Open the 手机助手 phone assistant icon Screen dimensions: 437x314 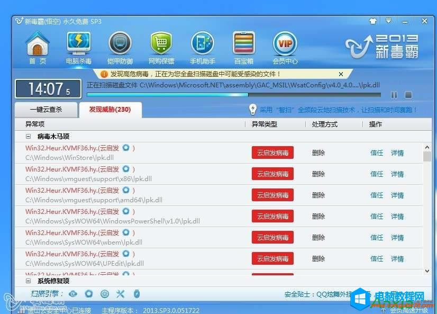202,47
